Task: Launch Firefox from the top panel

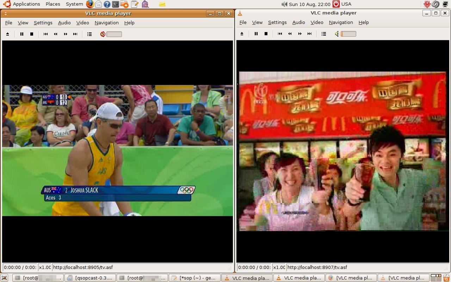Action: (x=90, y=4)
